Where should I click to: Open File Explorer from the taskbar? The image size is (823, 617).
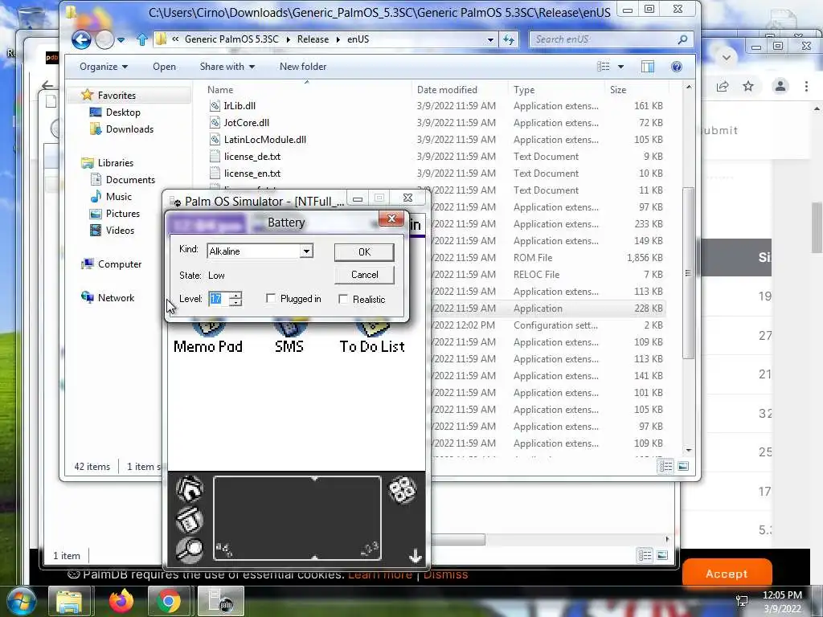69,601
